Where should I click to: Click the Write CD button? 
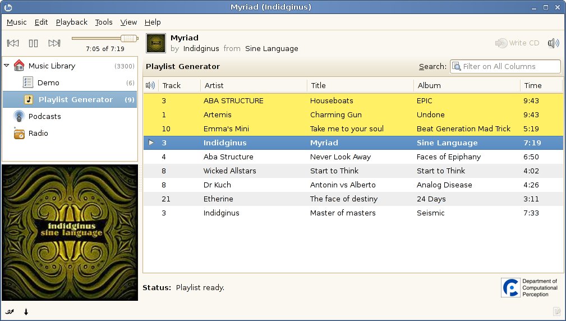click(517, 43)
